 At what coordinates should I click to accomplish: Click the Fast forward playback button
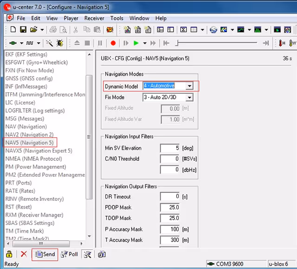[153, 43]
